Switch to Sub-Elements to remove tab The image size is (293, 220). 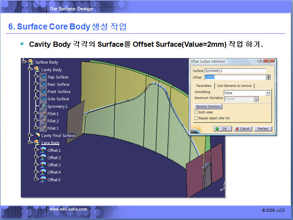click(x=234, y=86)
